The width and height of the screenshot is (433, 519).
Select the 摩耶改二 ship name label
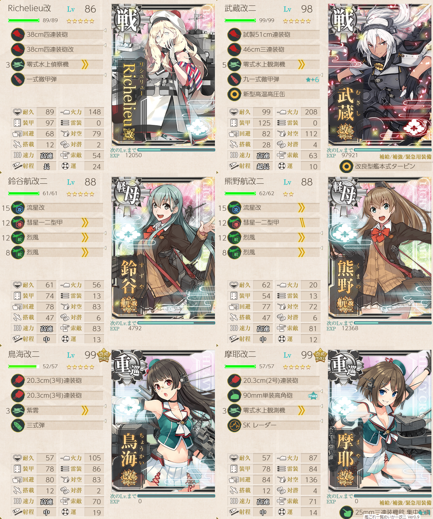click(240, 354)
